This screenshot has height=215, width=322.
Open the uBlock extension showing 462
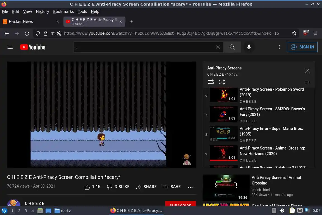305,32
